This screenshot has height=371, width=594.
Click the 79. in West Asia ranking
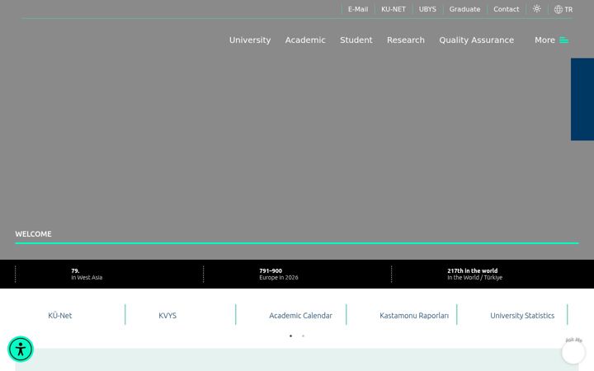click(x=87, y=274)
